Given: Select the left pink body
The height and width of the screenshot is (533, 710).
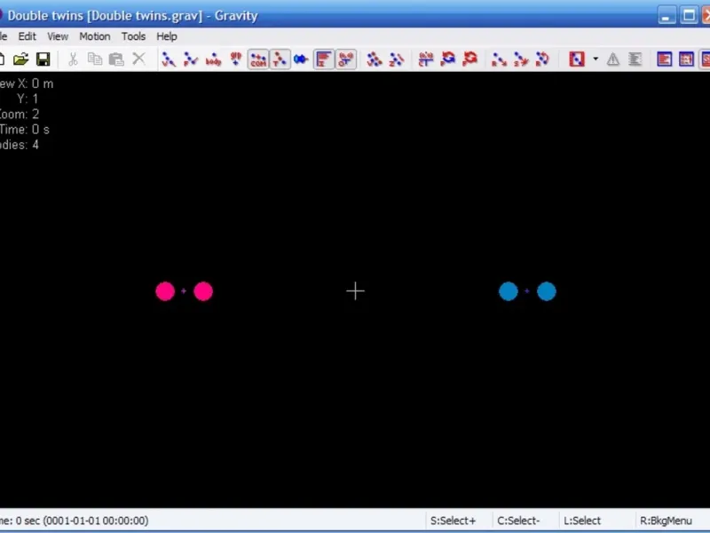Looking at the screenshot, I should (165, 291).
